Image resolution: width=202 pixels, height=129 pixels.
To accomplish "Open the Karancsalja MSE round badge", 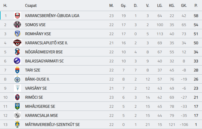I will coord(17,115).
